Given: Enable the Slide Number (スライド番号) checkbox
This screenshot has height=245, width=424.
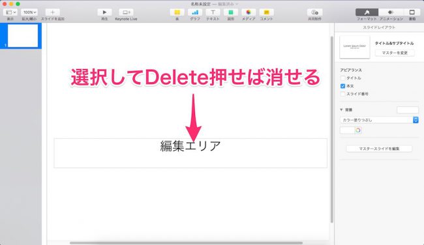Looking at the screenshot, I should click(x=342, y=94).
